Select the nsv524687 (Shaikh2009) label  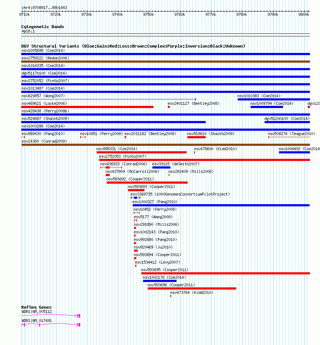[45, 118]
